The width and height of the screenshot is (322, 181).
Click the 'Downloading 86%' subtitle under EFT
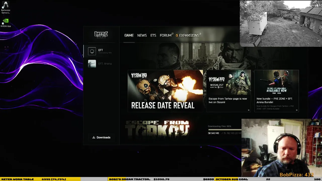pos(105,53)
